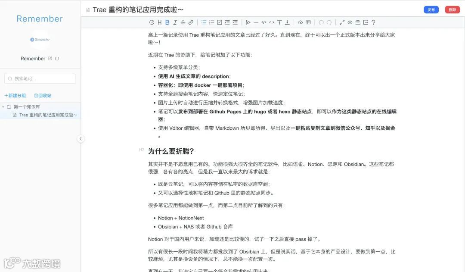Open note Trae 重构的笔记应用完成啦 in sidebar

point(48,115)
